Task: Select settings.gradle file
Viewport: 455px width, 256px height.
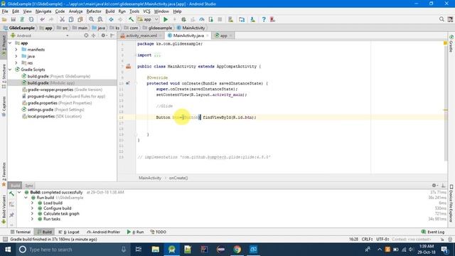Action: [x=53, y=110]
